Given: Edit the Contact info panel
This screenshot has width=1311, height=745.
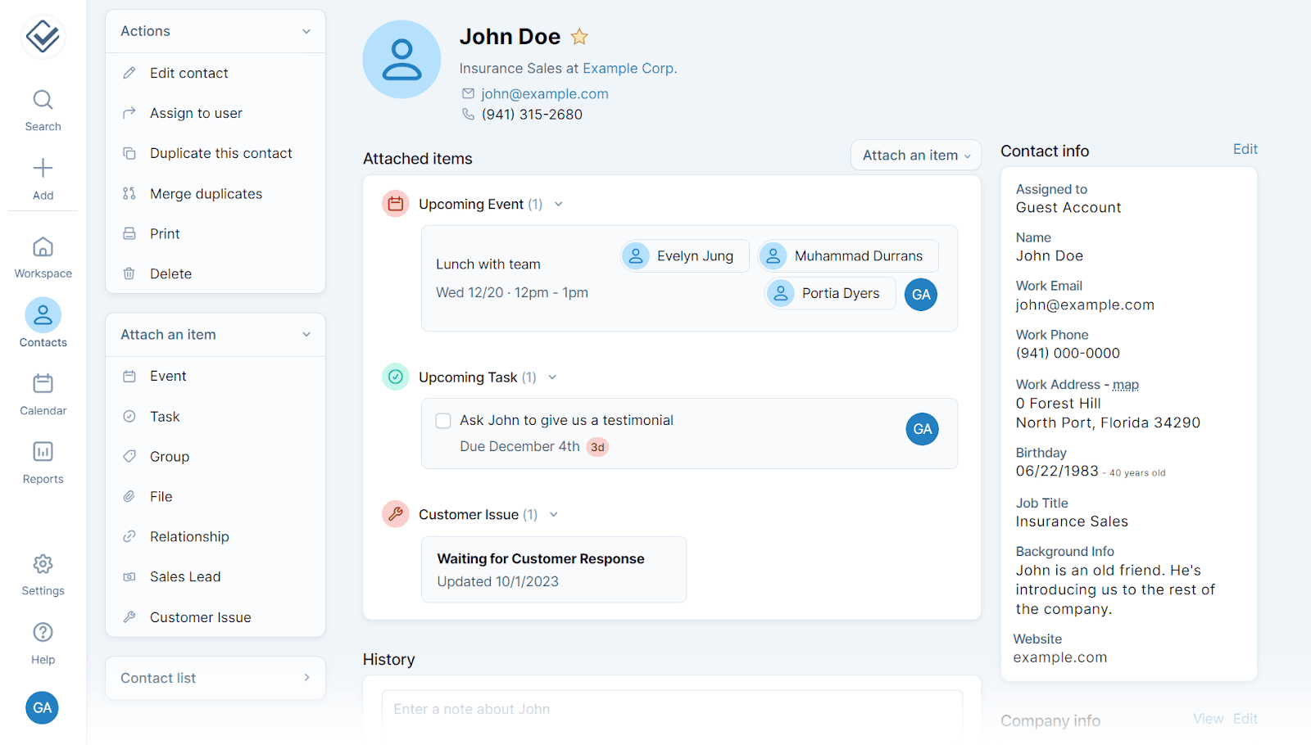Looking at the screenshot, I should [x=1244, y=149].
